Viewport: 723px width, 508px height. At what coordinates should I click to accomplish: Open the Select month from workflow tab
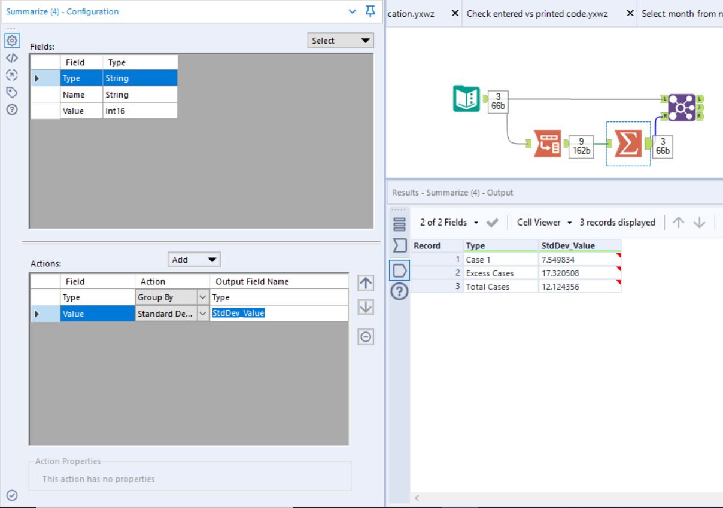pos(682,13)
